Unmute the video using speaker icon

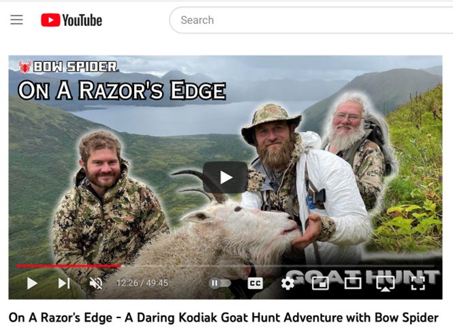(96, 283)
